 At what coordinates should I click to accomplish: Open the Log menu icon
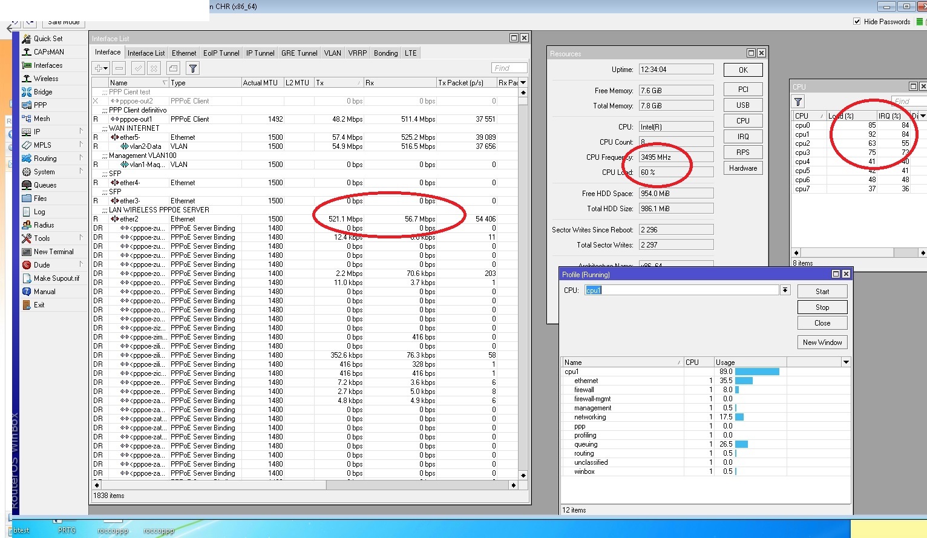click(27, 212)
